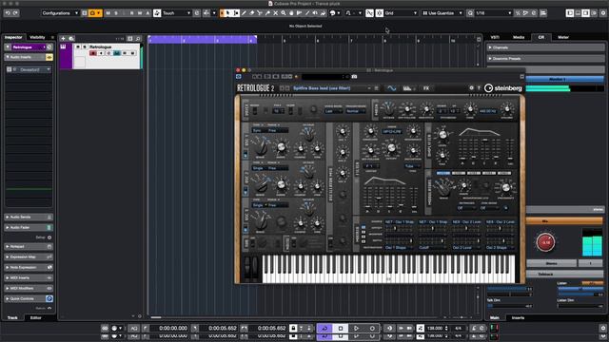Select the Object Selection arrow tool
The height and width of the screenshot is (342, 609).
point(228,13)
